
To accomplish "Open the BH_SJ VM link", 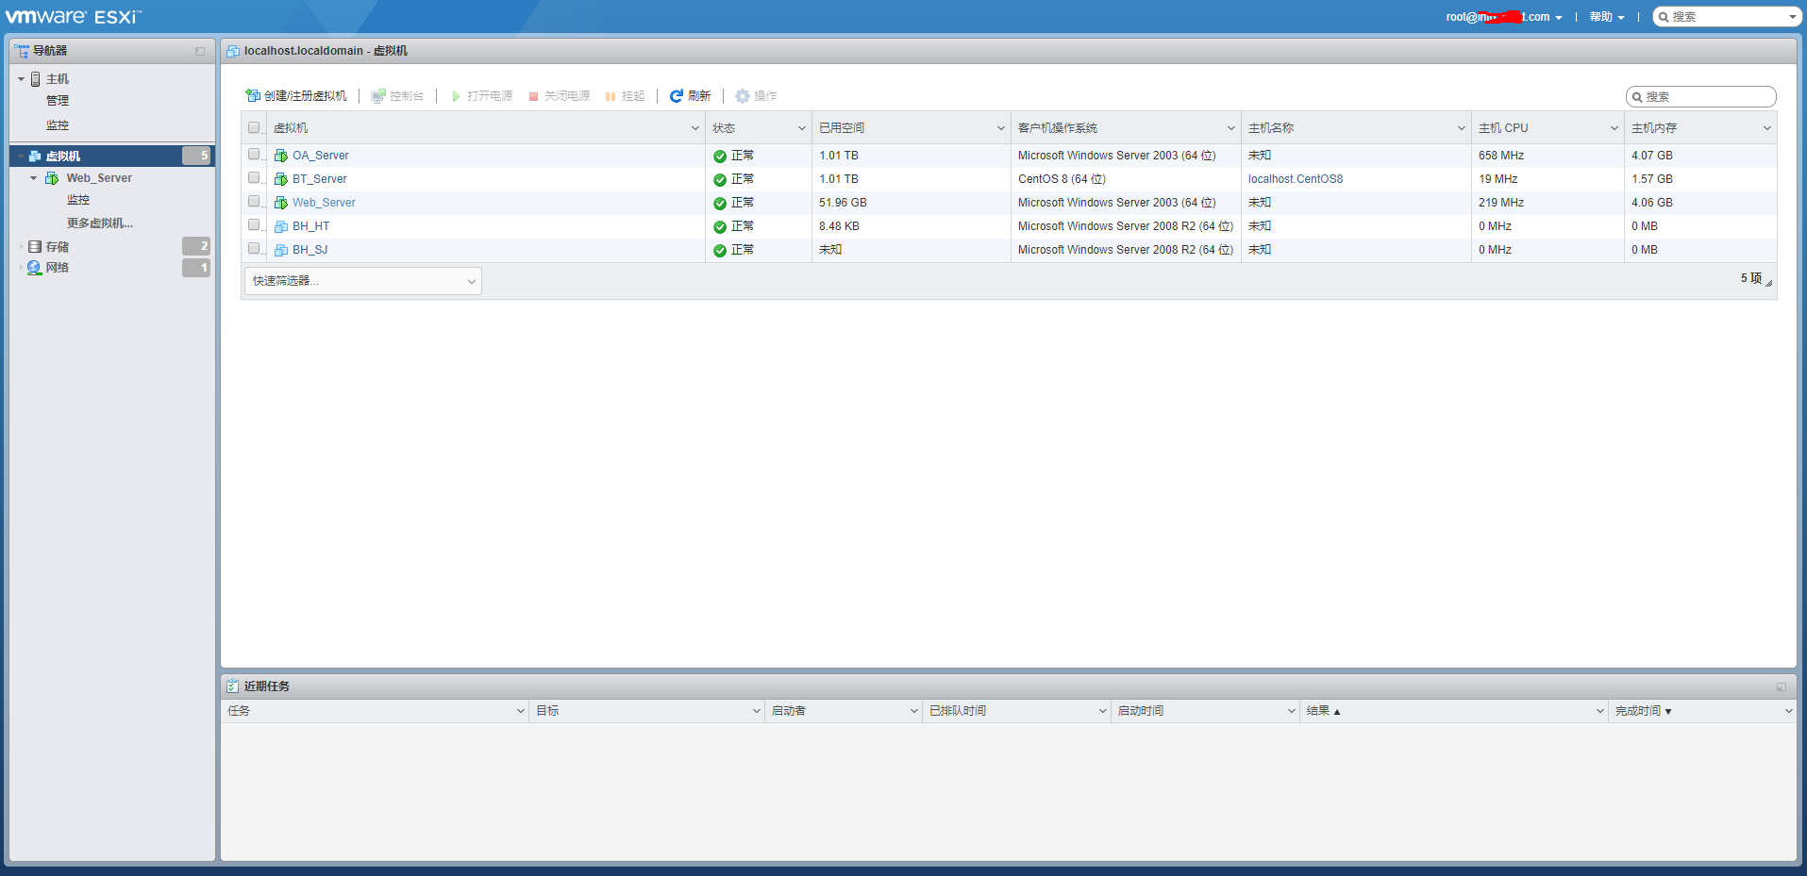I will click(310, 250).
